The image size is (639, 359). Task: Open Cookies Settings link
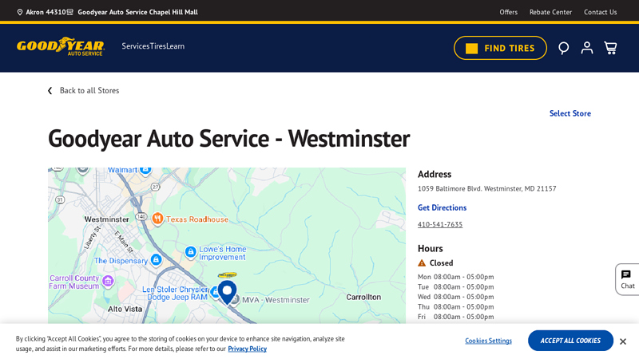(488, 341)
